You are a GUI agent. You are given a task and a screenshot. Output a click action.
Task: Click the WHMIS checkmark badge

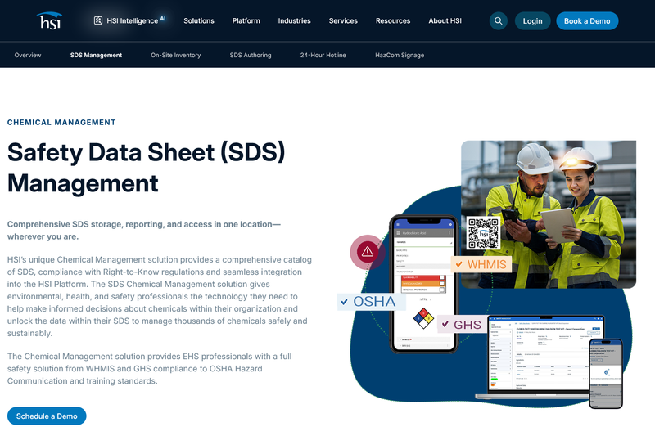click(481, 264)
